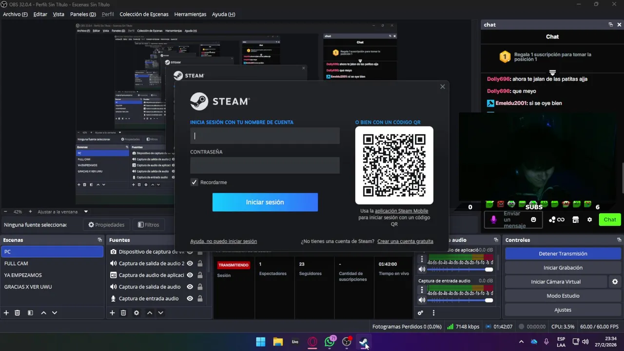The width and height of the screenshot is (624, 351).
Task: Open scene filters icon in Escenas toolbar
Action: (30, 313)
